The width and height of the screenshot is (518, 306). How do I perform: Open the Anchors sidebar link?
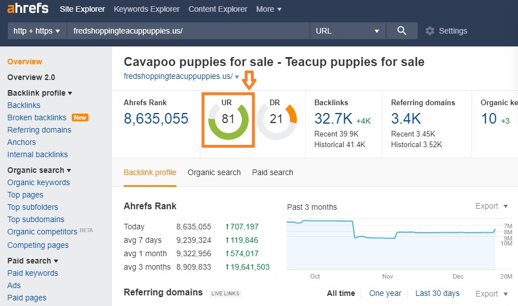tap(21, 142)
